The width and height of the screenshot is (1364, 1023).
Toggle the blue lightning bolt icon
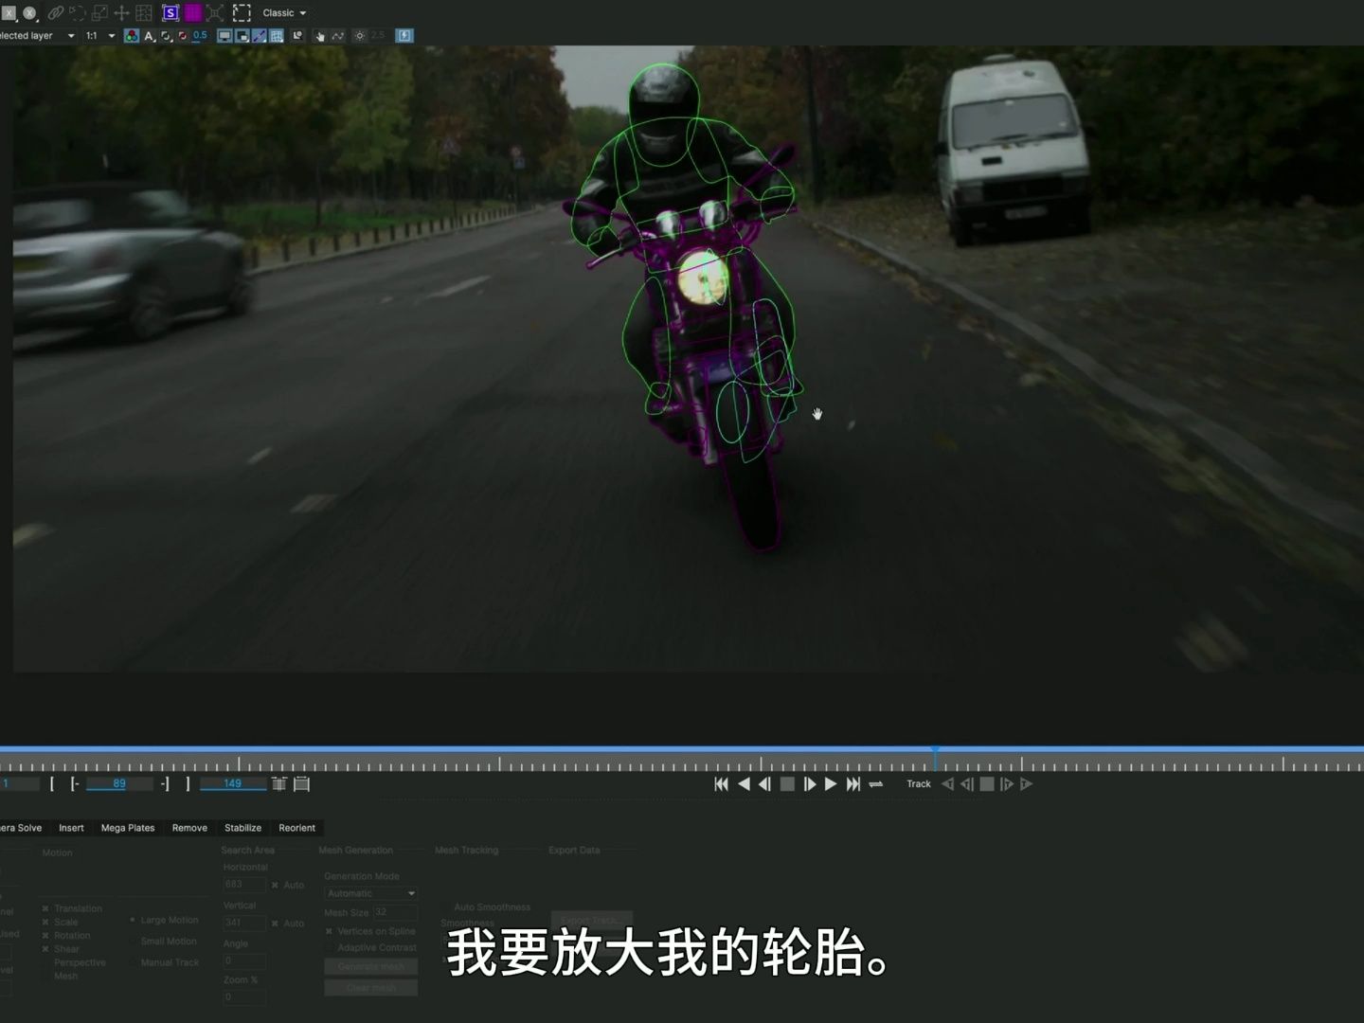[x=404, y=36]
